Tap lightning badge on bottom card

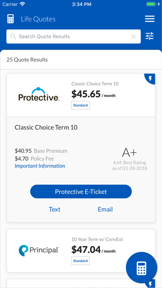151,283
